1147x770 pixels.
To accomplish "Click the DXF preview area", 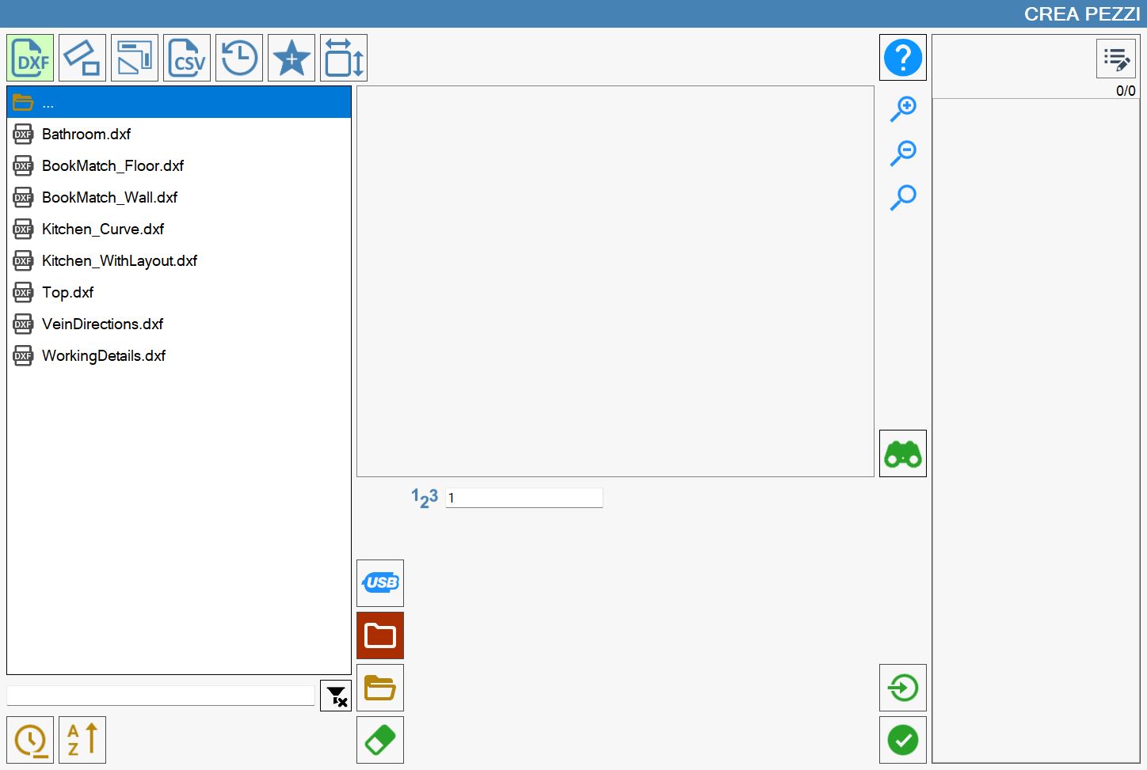I will point(615,281).
